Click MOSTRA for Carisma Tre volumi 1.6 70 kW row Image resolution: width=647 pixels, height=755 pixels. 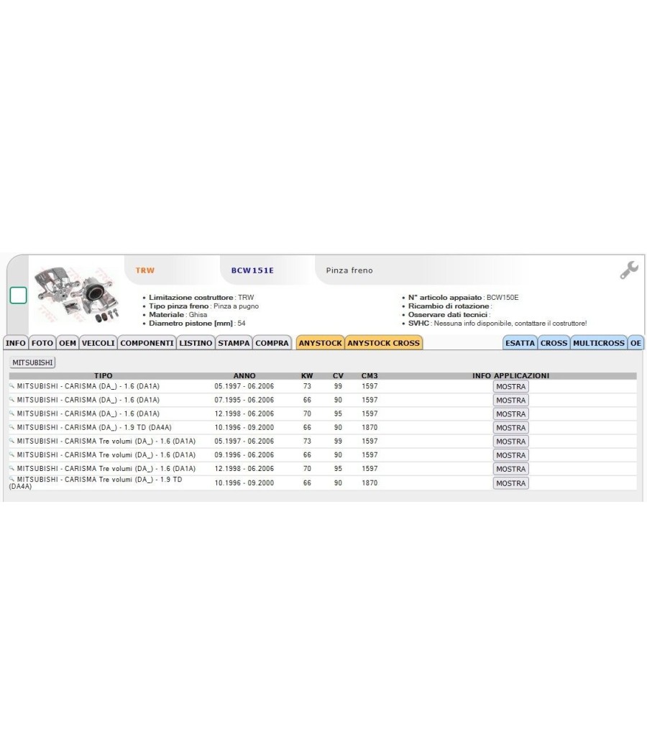[x=510, y=469]
